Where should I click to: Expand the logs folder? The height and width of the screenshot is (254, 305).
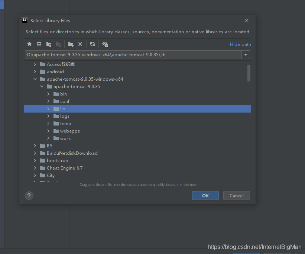48,116
